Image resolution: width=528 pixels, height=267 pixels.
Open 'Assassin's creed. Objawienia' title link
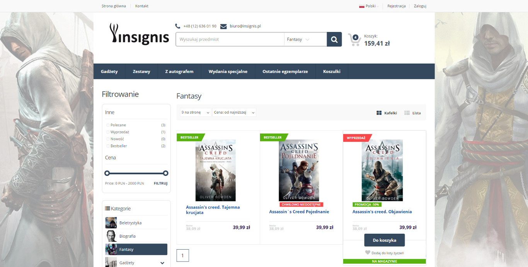tap(382, 212)
